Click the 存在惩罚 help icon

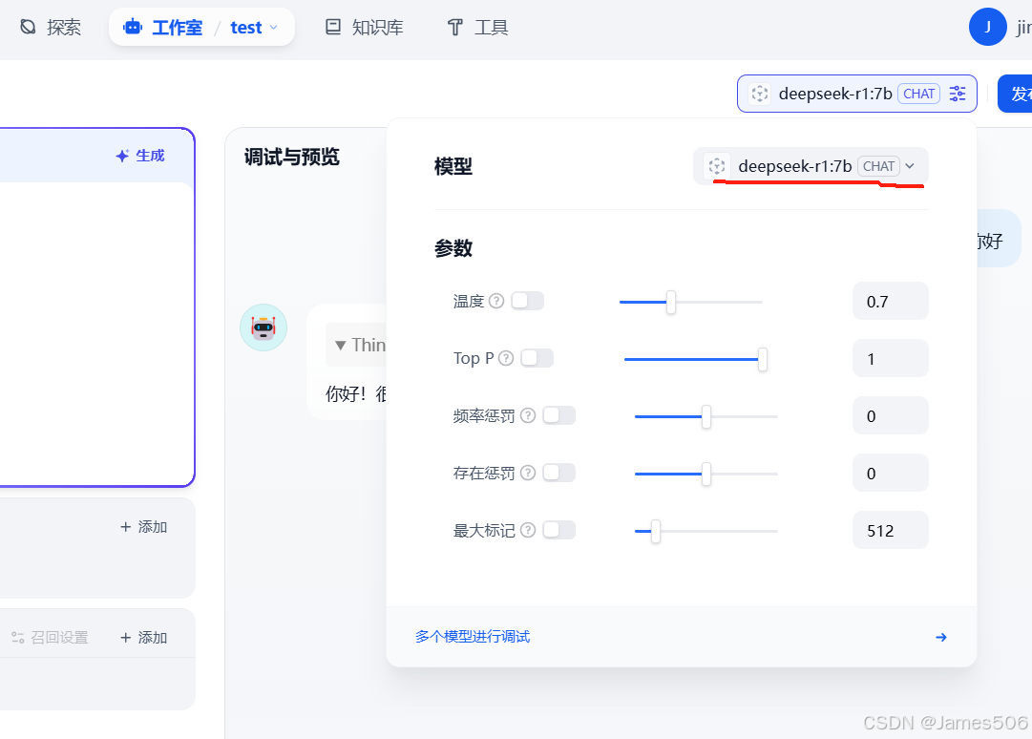(x=528, y=473)
